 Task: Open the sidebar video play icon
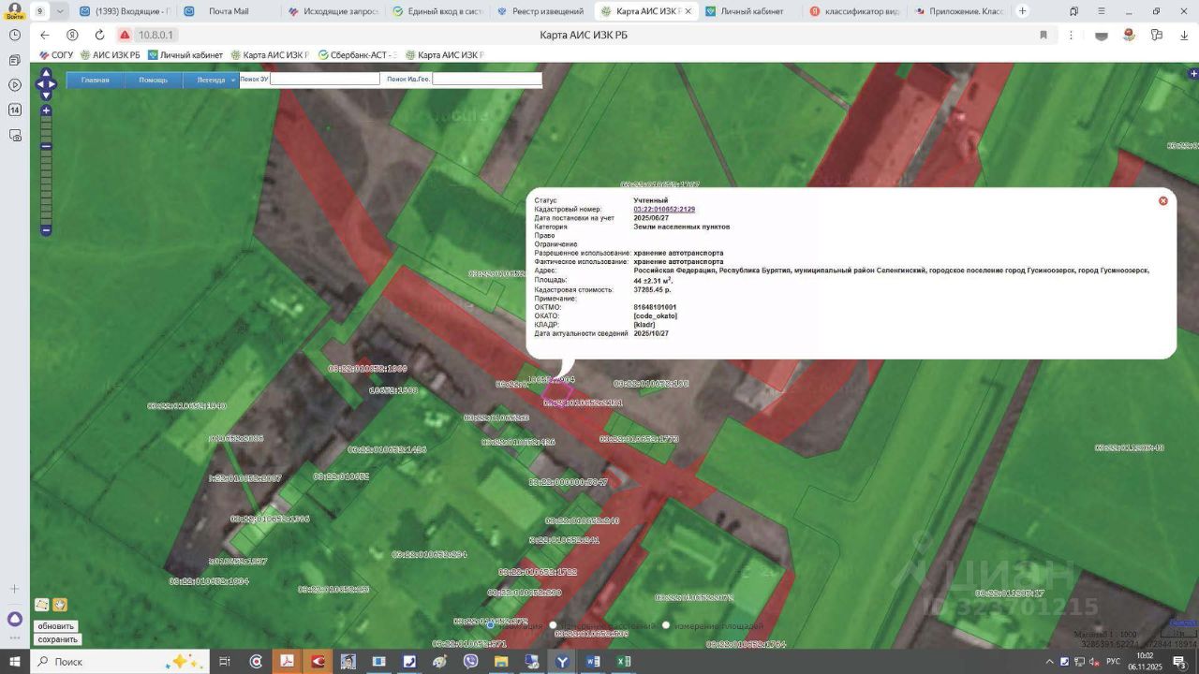(15, 85)
